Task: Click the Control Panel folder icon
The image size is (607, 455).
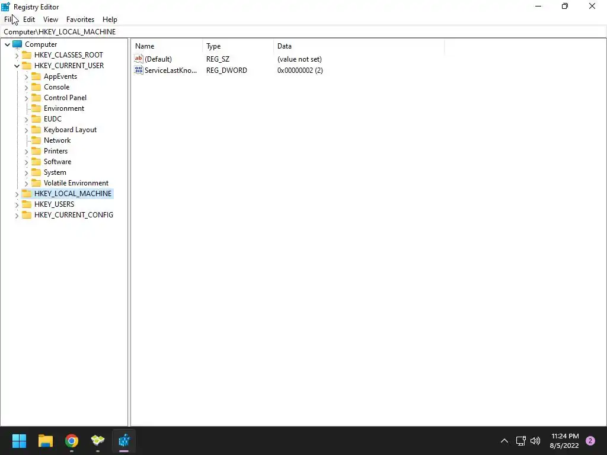Action: click(x=36, y=98)
